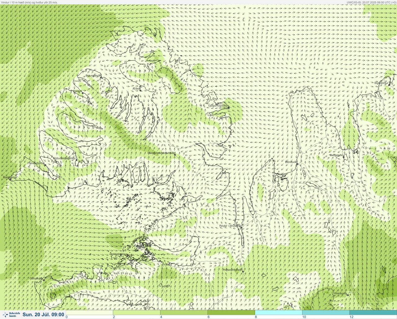397x319 pixels.
Task: Click the legend tick label 2
Action: click(x=114, y=317)
